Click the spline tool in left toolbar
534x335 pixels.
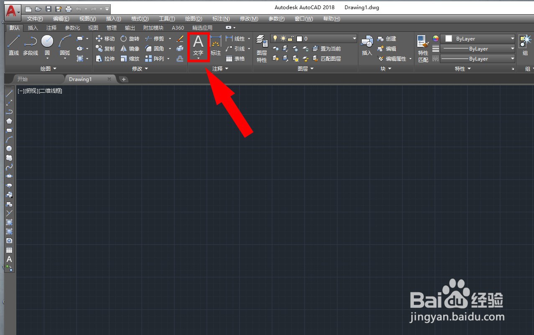[x=9, y=167]
